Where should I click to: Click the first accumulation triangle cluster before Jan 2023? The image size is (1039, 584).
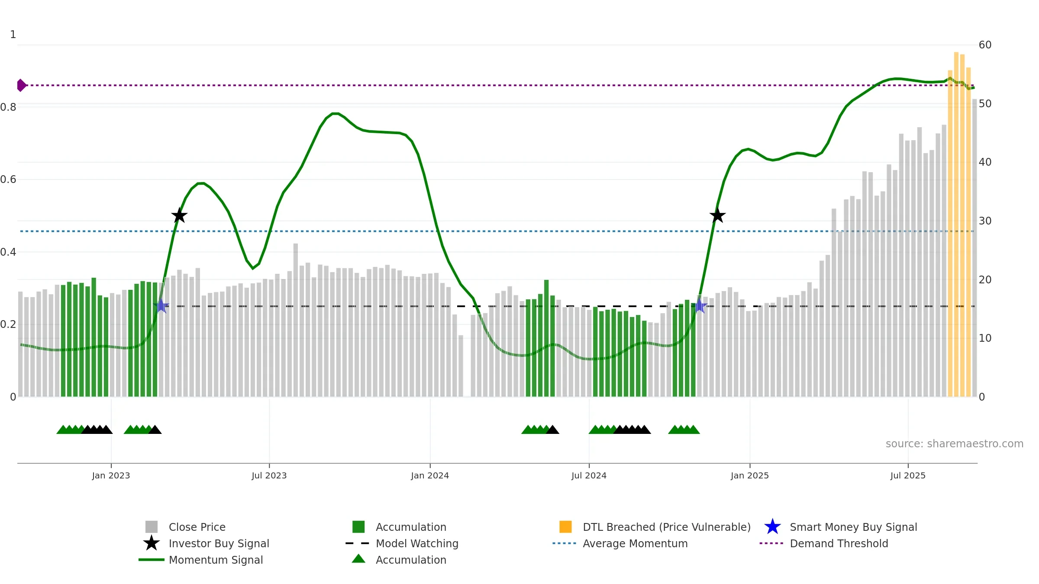84,429
